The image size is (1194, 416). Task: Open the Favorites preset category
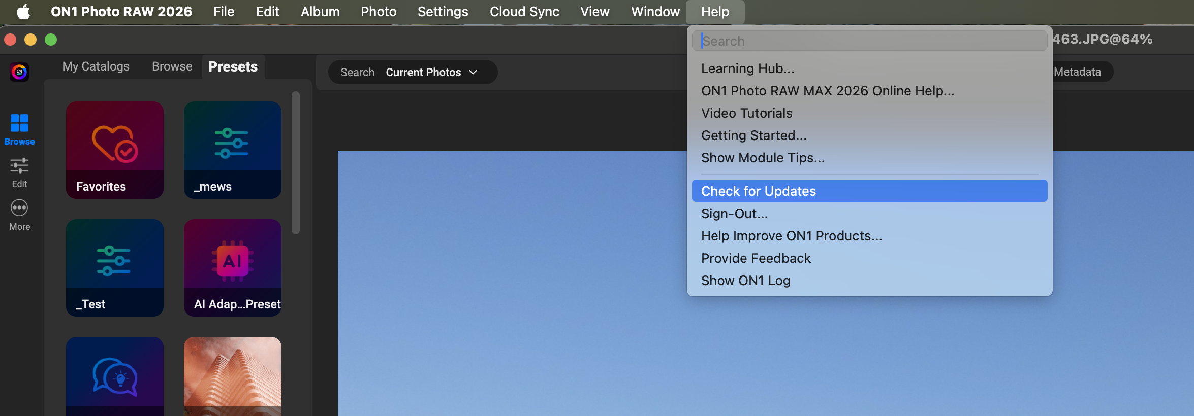[x=115, y=150]
